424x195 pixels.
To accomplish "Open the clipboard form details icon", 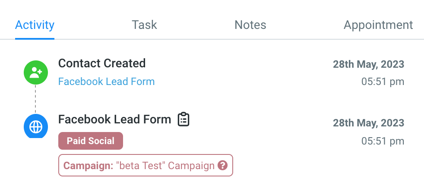I will 184,120.
